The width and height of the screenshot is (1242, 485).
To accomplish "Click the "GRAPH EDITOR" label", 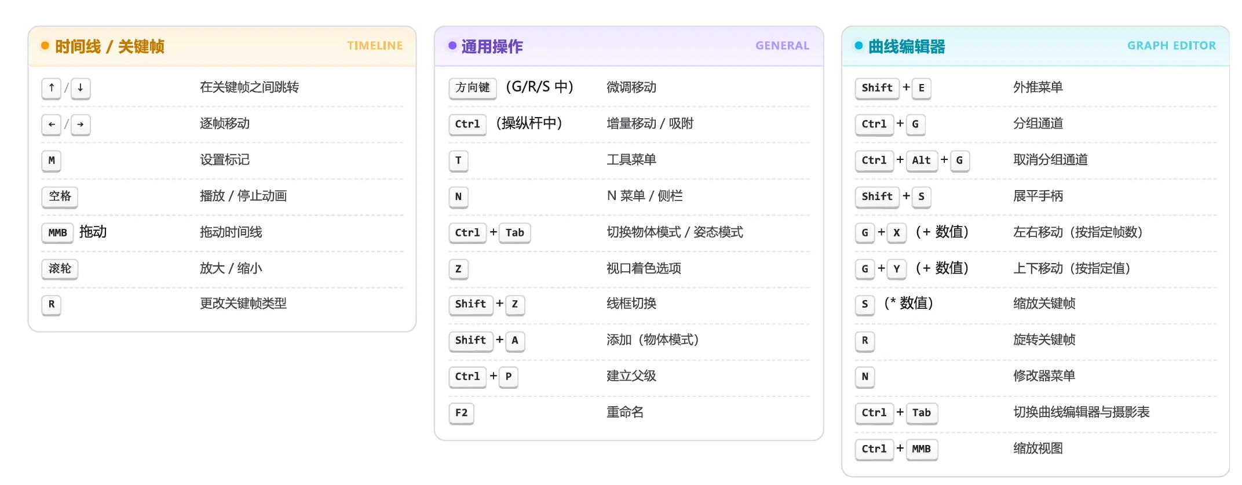I will coord(1171,46).
